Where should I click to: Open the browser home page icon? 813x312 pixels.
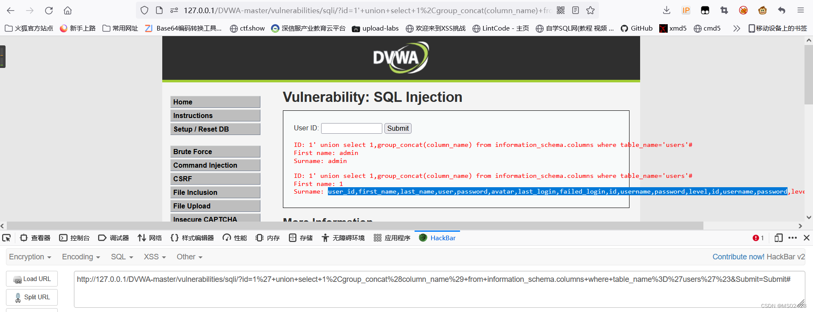pos(68,10)
